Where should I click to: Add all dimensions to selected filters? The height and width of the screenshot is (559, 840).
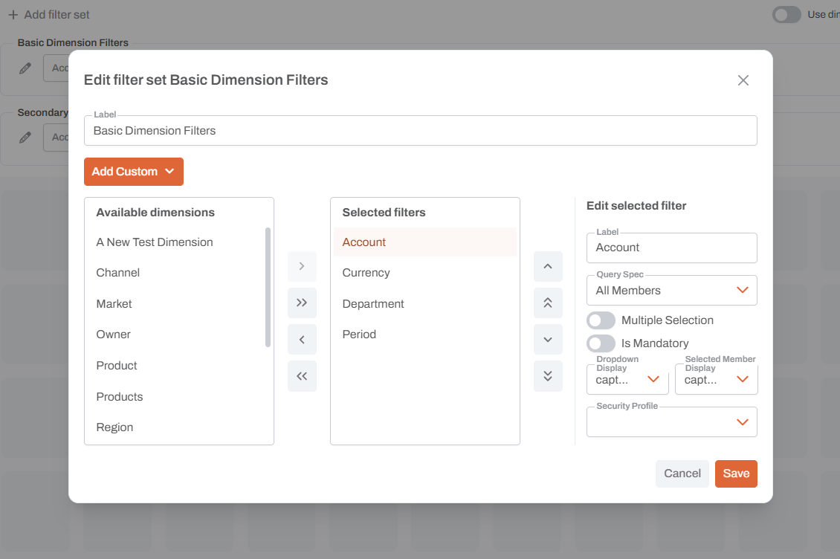[302, 303]
